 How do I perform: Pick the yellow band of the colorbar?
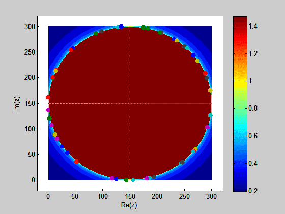tap(240, 82)
